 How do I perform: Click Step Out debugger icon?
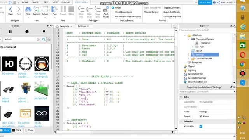[98, 9]
